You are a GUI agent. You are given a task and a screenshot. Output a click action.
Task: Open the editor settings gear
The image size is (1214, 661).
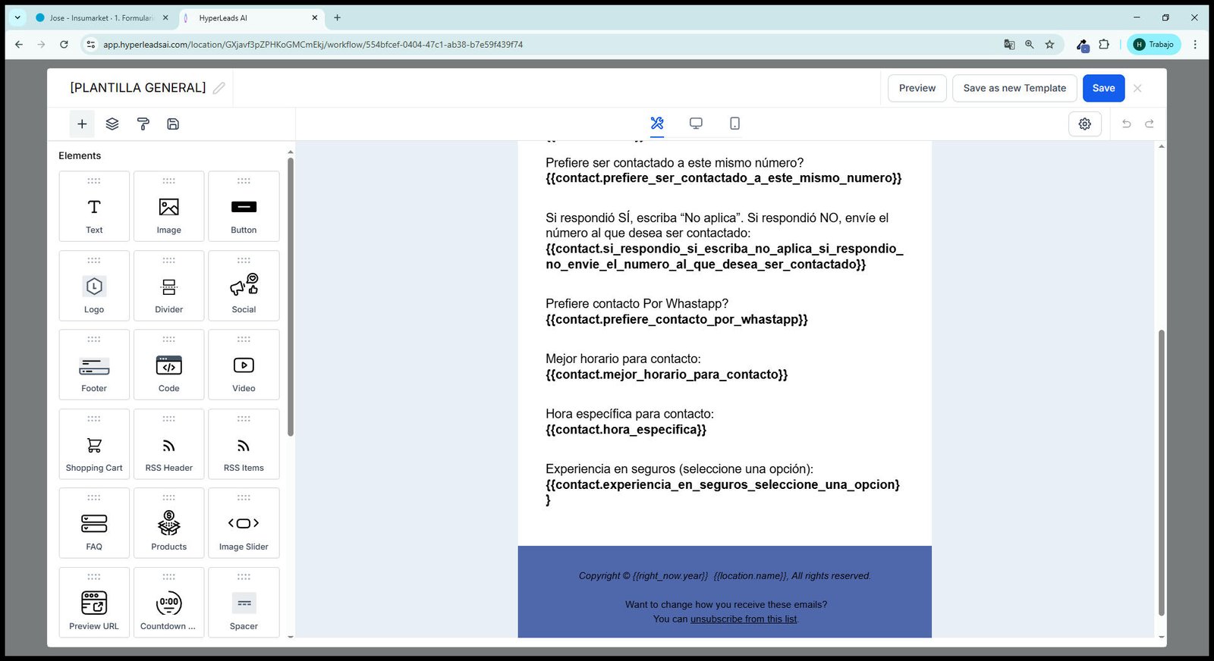[x=1085, y=124]
